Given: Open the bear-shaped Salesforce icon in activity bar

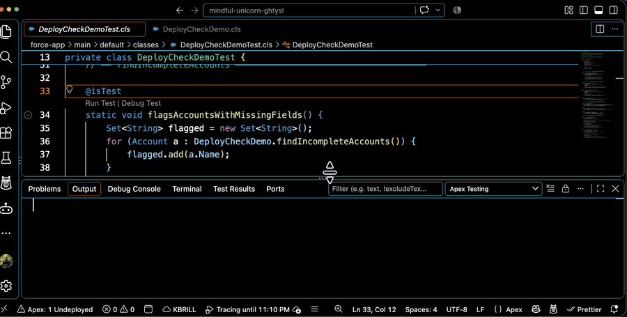Looking at the screenshot, I should (x=6, y=183).
